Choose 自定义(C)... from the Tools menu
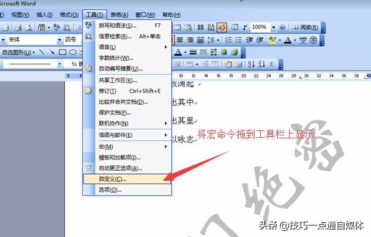371x237 pixels. point(127,179)
